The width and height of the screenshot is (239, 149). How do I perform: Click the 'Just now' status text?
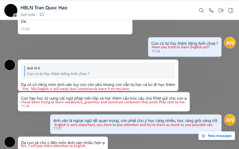click(x=28, y=15)
